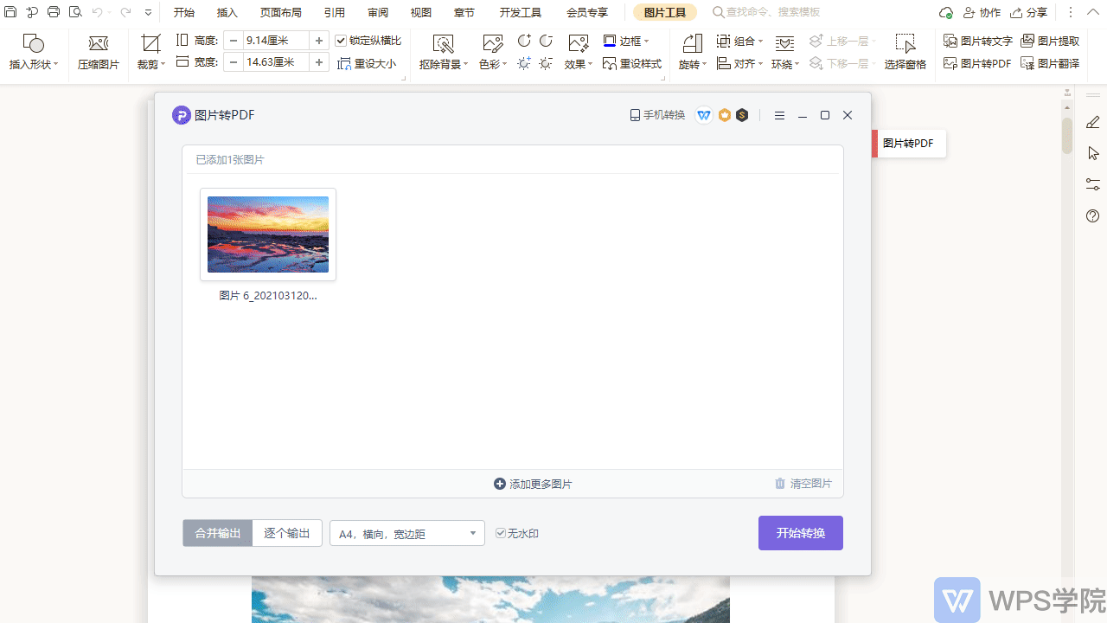Open the Member Exclusive (会员专享) tab
Screen dimensions: 1107x623
pos(587,13)
